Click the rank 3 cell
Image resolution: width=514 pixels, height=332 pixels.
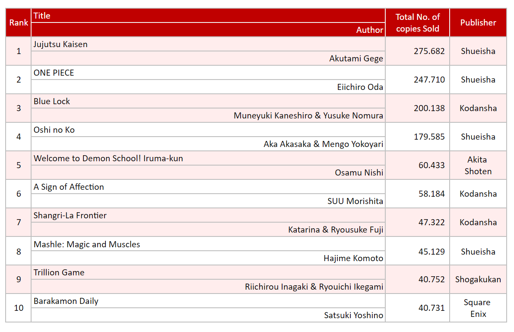click(x=18, y=108)
